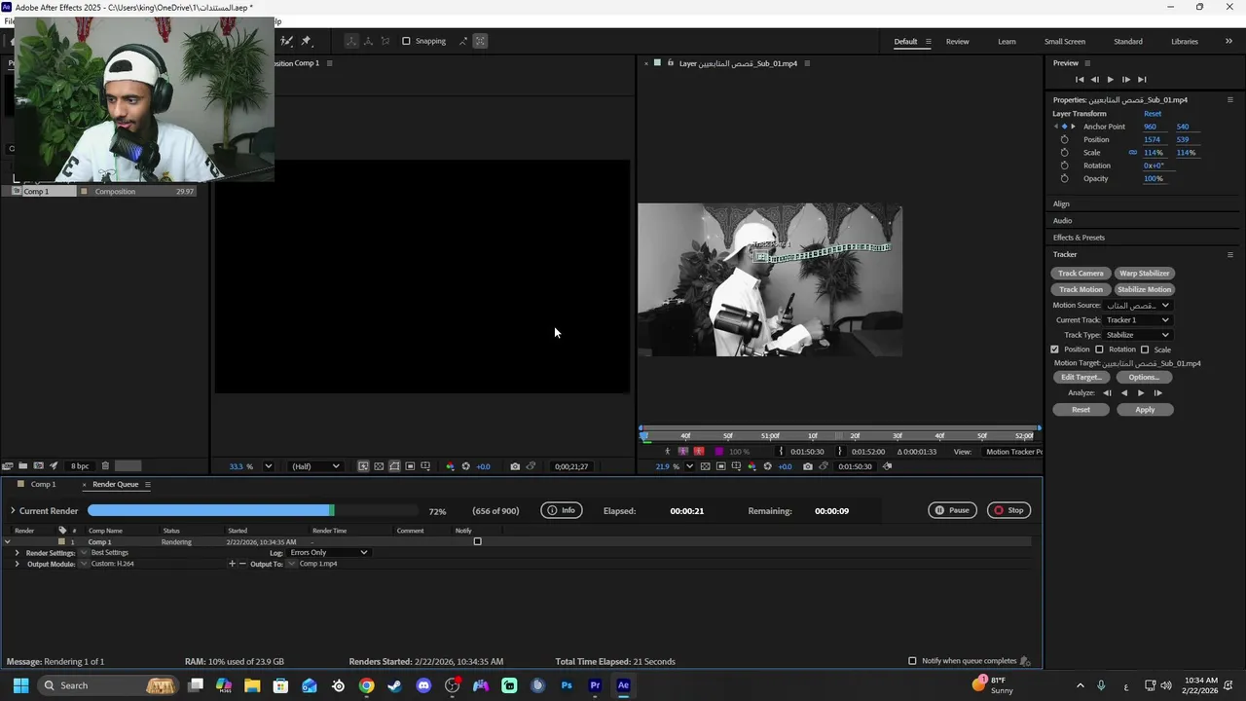Click the render progress bar
Screen dimensions: 1246x701
[x=253, y=510]
